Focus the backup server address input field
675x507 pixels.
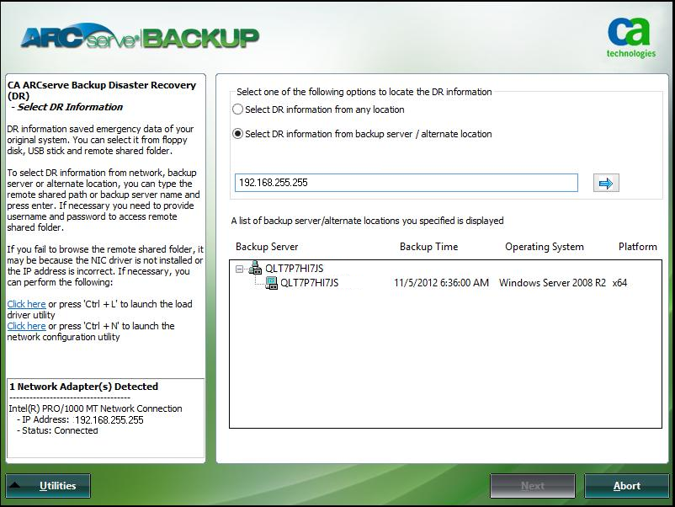406,183
